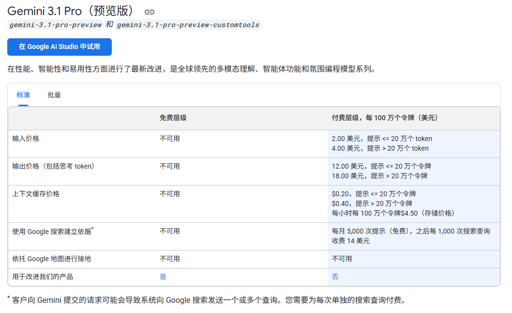Follow the 是 link in the free tier column
This screenshot has width=512, height=313.
tap(163, 277)
